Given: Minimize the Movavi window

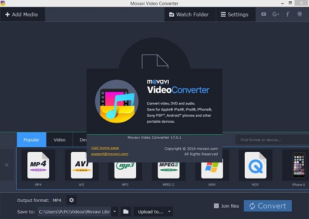Looking at the screenshot, I should click(x=282, y=3).
